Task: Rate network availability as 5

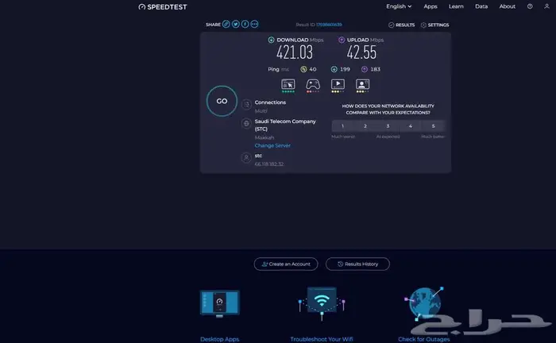Action: [x=433, y=125]
